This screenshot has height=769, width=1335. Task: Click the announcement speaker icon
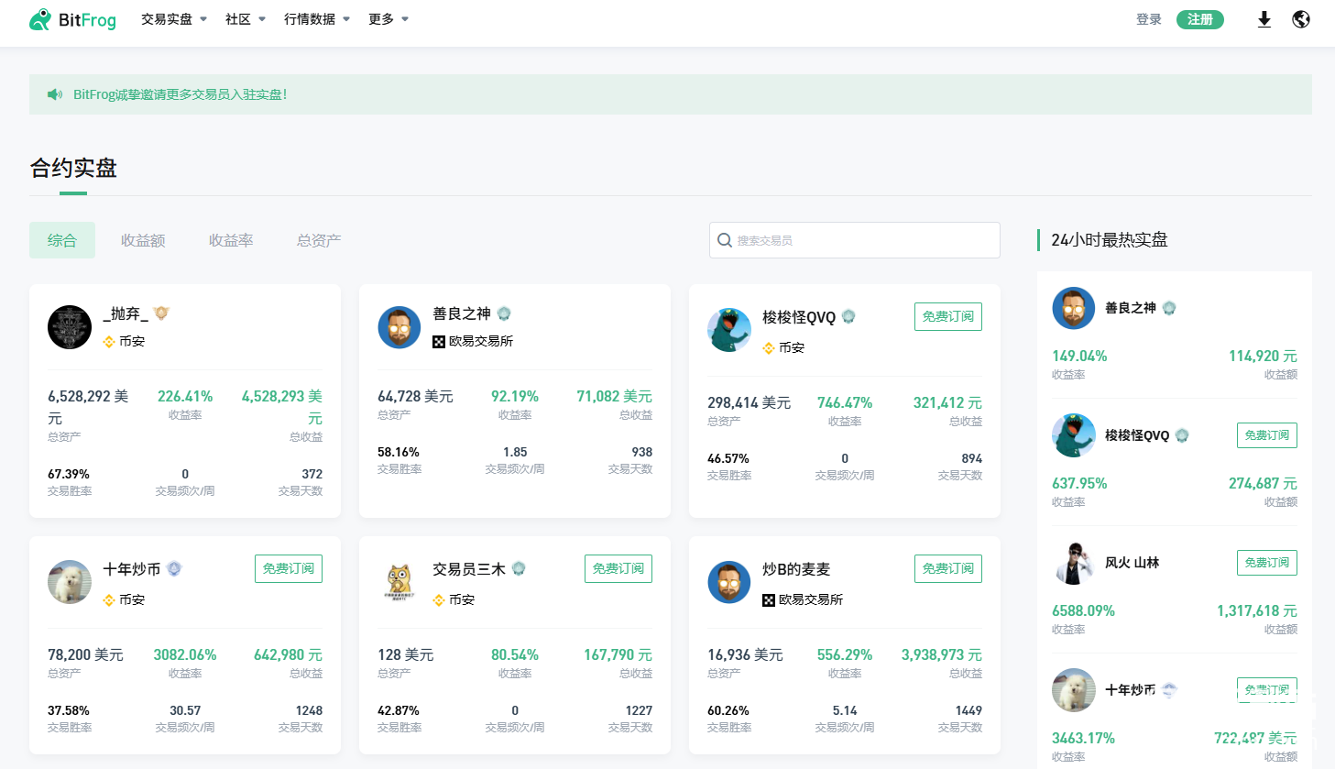pyautogui.click(x=54, y=93)
